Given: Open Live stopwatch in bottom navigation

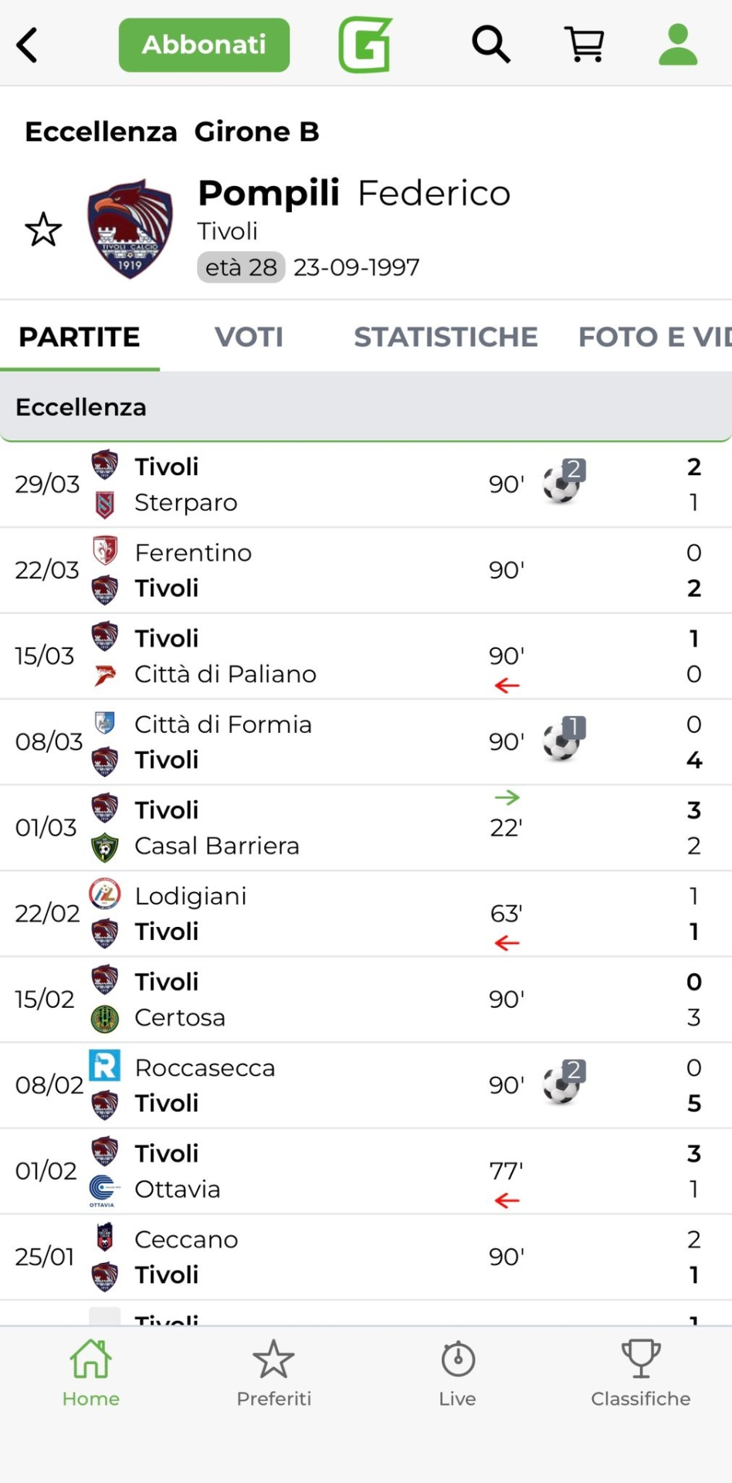Looking at the screenshot, I should 457,1373.
